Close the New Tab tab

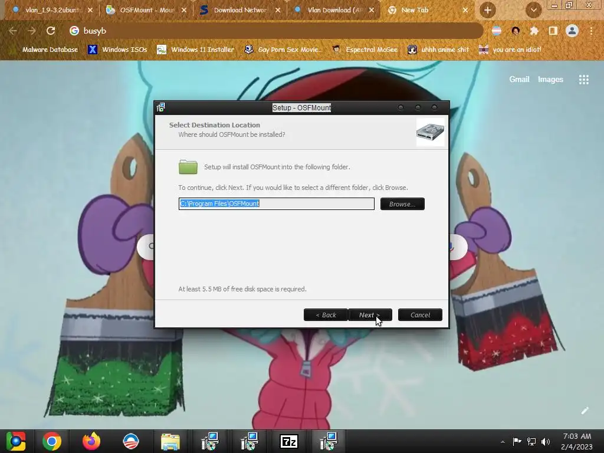pos(465,11)
